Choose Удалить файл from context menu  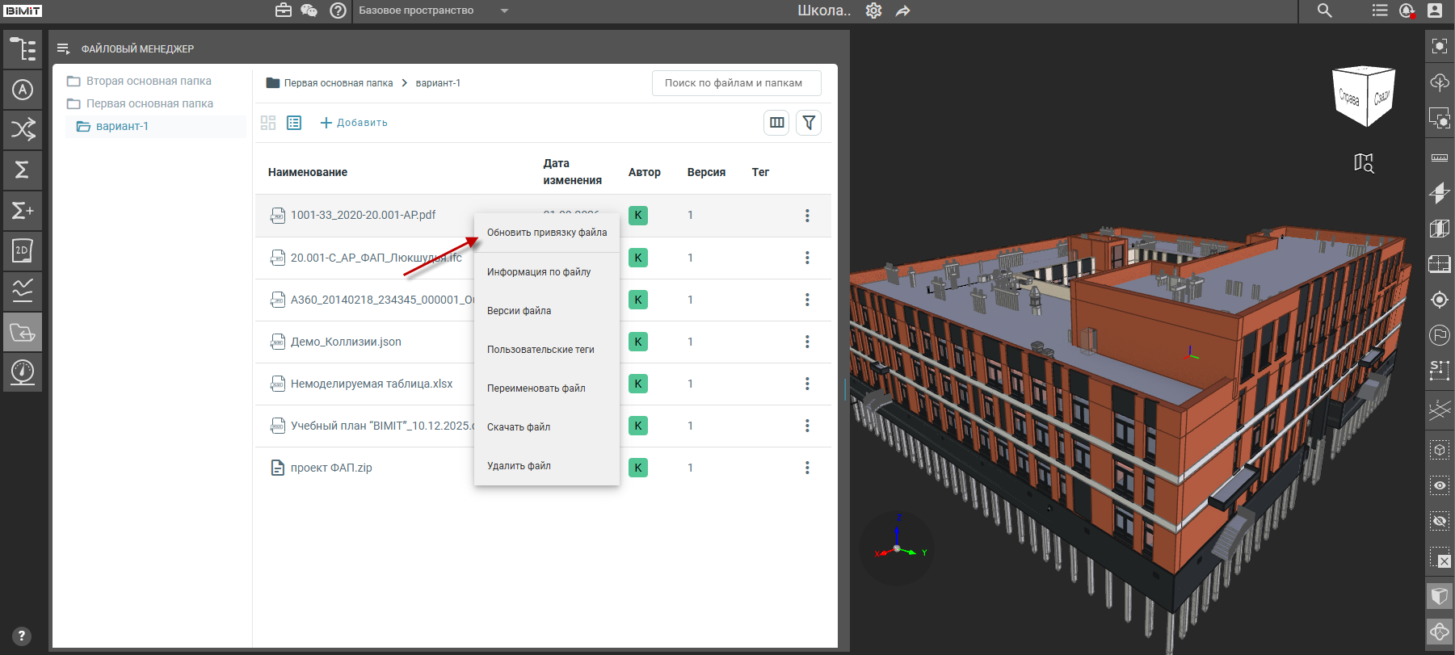[x=547, y=466]
